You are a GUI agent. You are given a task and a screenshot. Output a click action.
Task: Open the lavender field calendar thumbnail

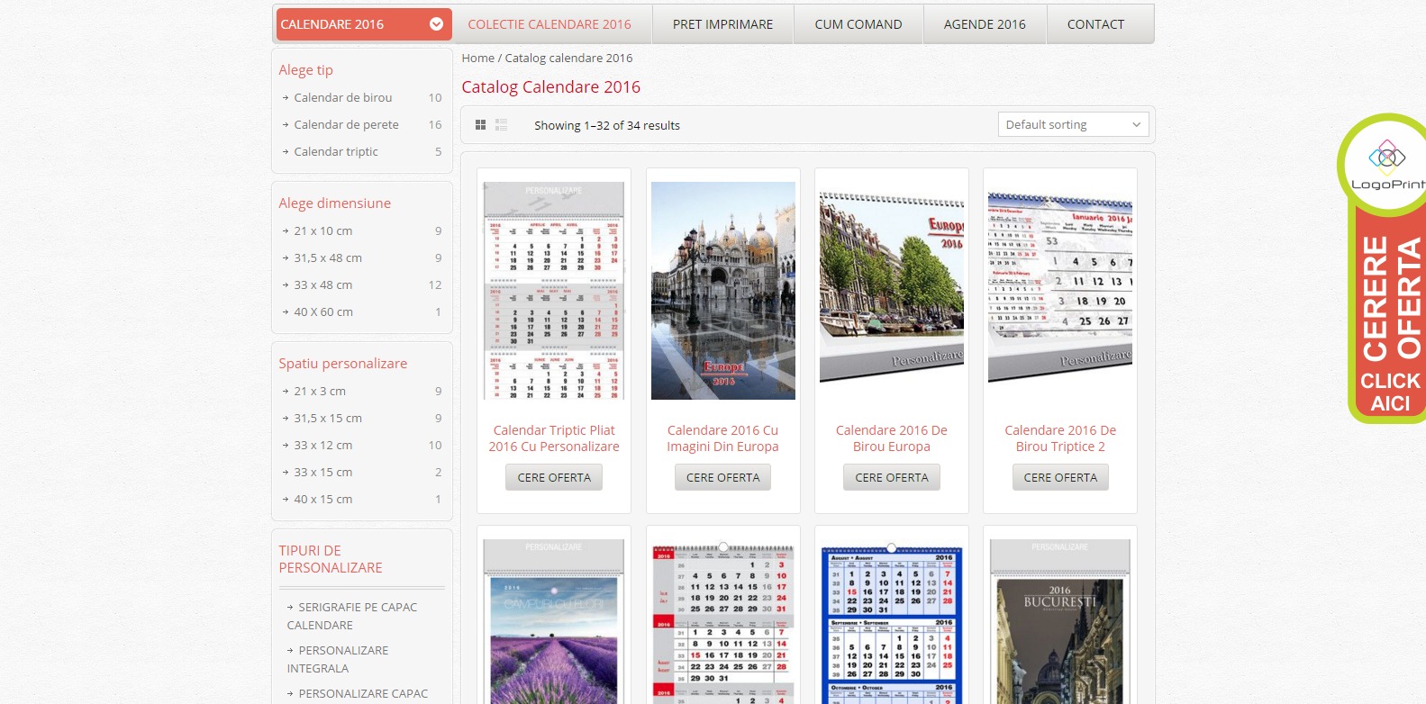[554, 621]
